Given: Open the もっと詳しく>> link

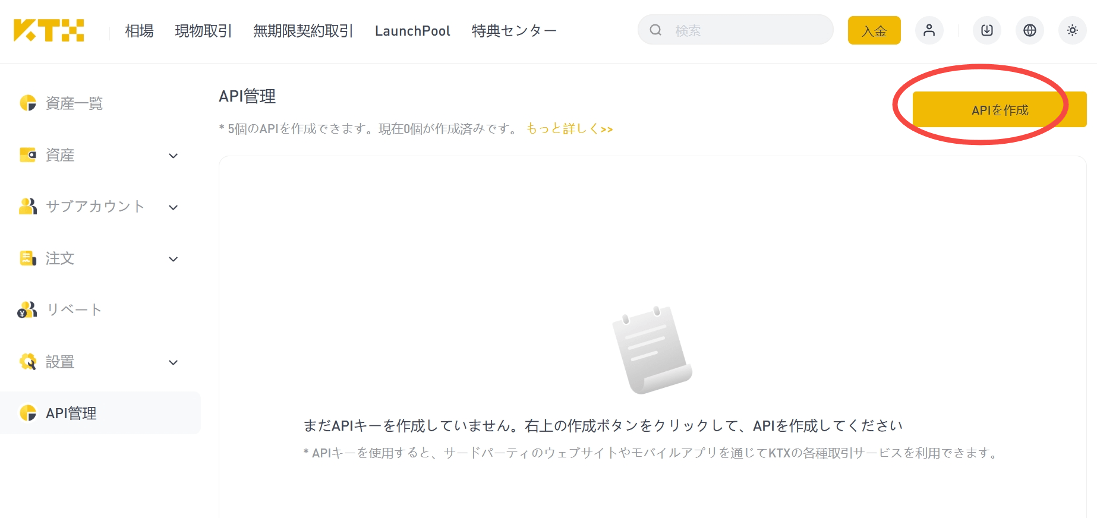Looking at the screenshot, I should pyautogui.click(x=569, y=128).
